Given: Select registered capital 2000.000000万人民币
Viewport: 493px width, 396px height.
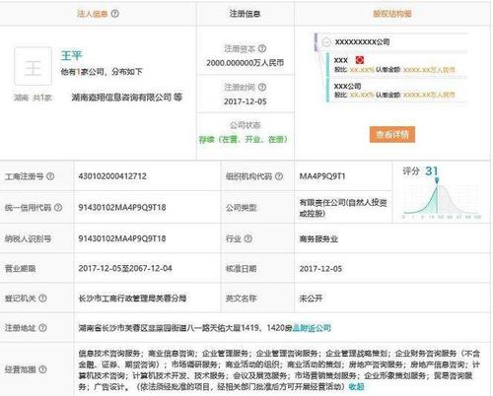Looking at the screenshot, I should pos(246,63).
